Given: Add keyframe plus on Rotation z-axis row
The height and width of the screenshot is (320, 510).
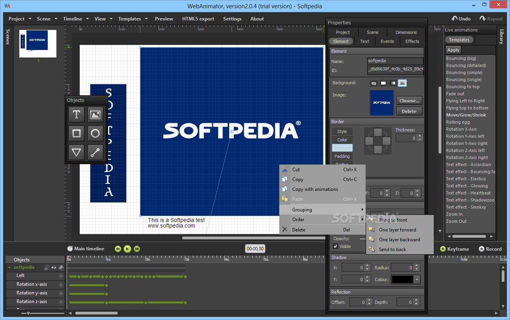Looking at the screenshot, I should [61, 302].
